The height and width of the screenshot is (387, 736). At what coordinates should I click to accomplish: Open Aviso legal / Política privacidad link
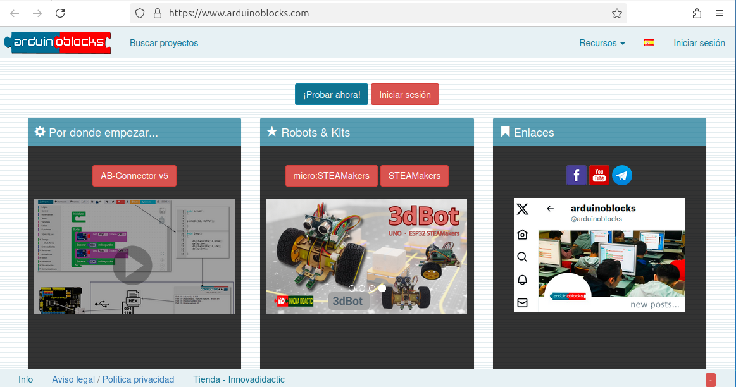pos(113,379)
